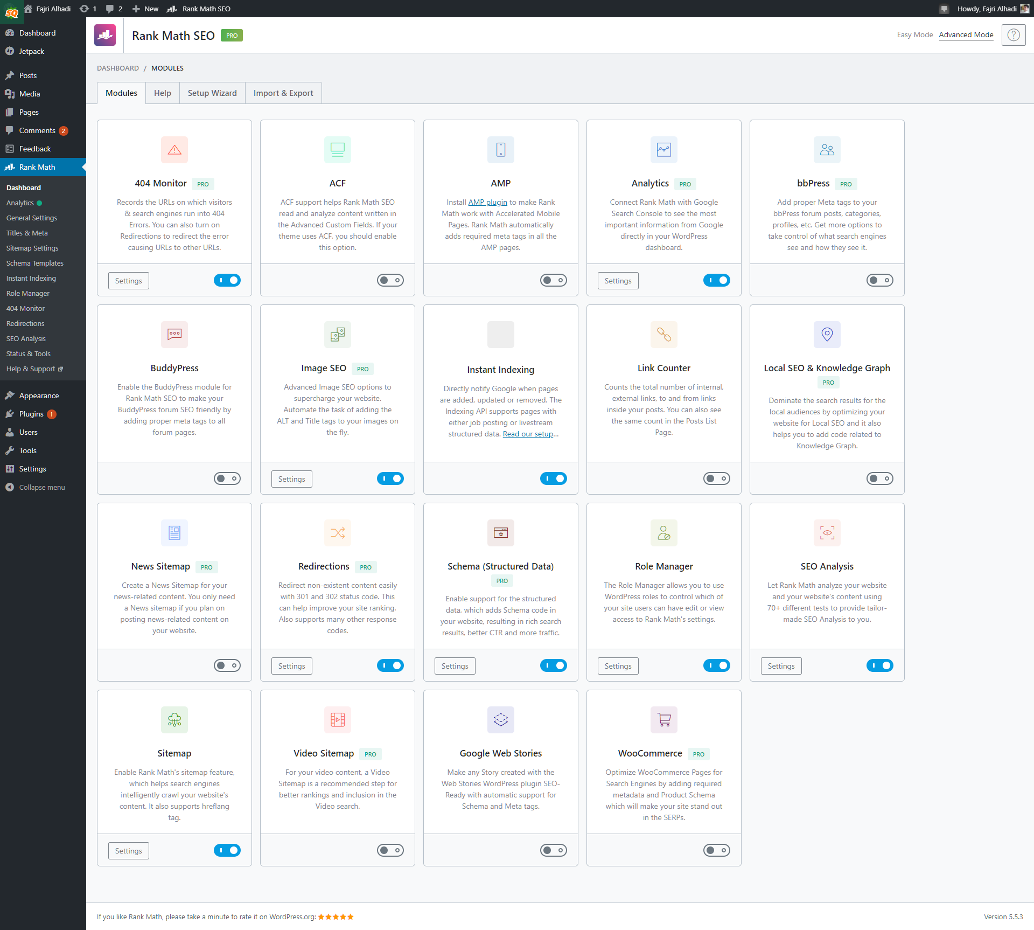Open Settings for the SEO Analysis module
1034x930 pixels.
click(781, 666)
